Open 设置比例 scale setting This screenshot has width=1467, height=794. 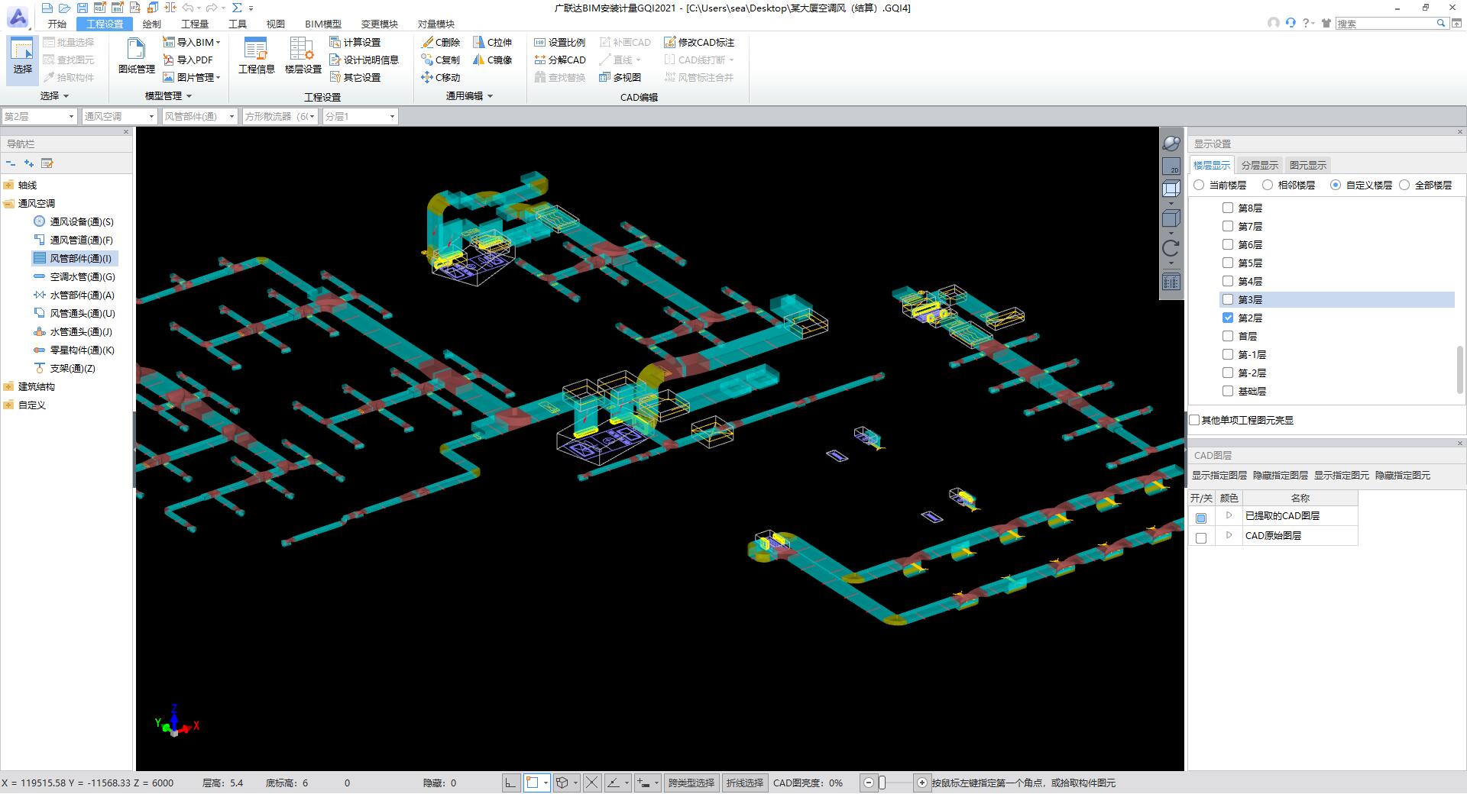point(559,42)
